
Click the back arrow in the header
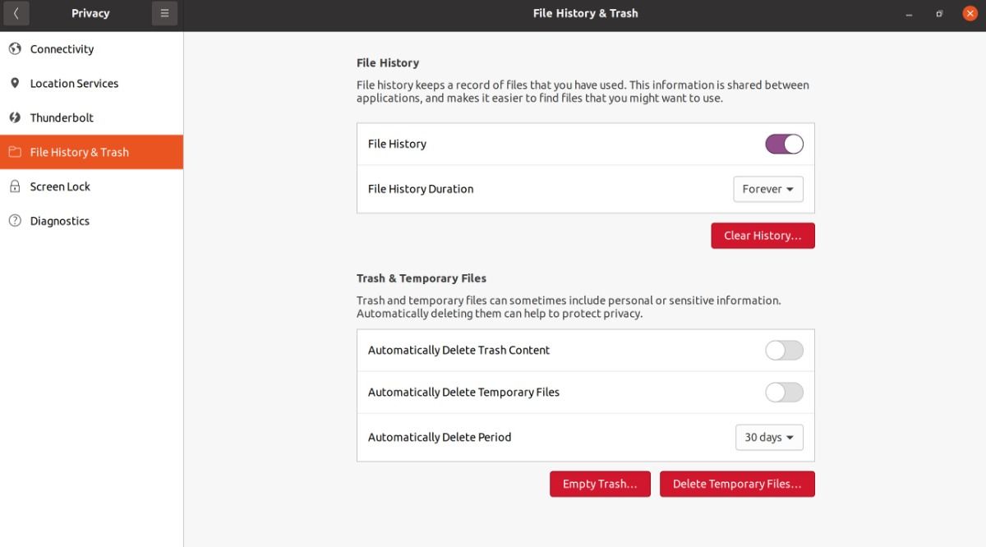pos(16,13)
